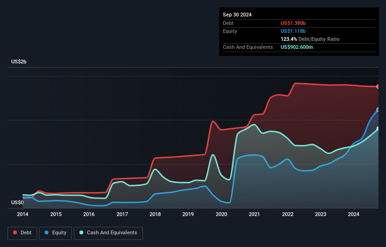Click the US$1.118b equity value
Screen dimensions: 386x247
coord(293,31)
